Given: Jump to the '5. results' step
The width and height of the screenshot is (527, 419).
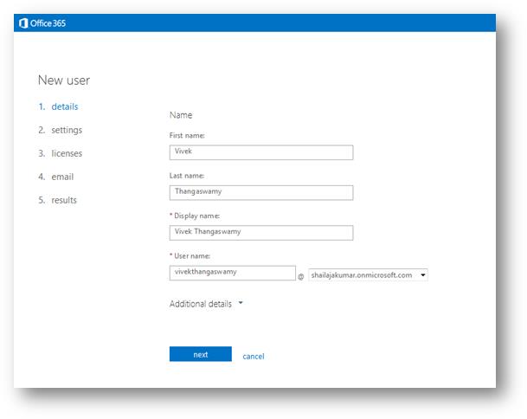Looking at the screenshot, I should 57,200.
